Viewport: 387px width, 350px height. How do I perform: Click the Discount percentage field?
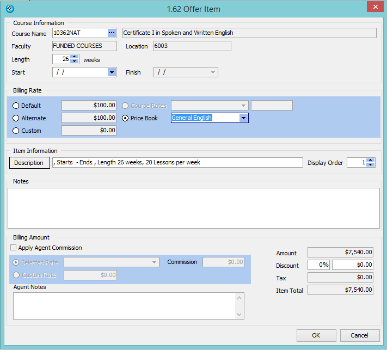(x=319, y=265)
